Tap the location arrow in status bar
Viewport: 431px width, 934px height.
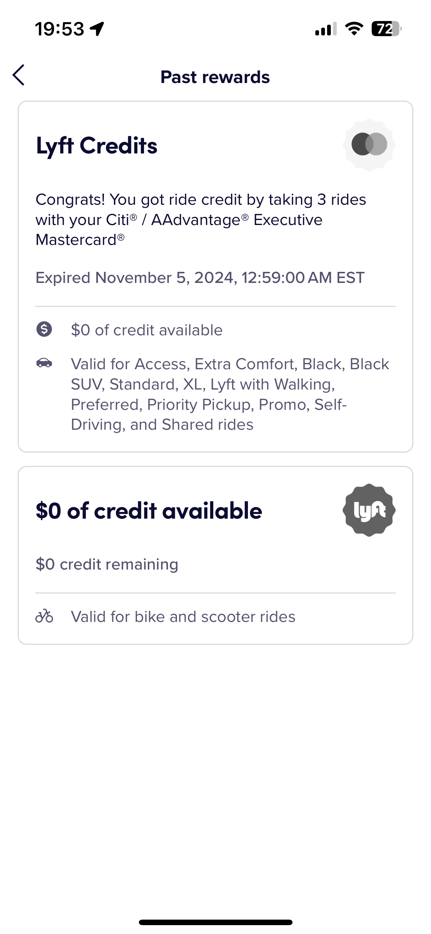[x=97, y=28]
